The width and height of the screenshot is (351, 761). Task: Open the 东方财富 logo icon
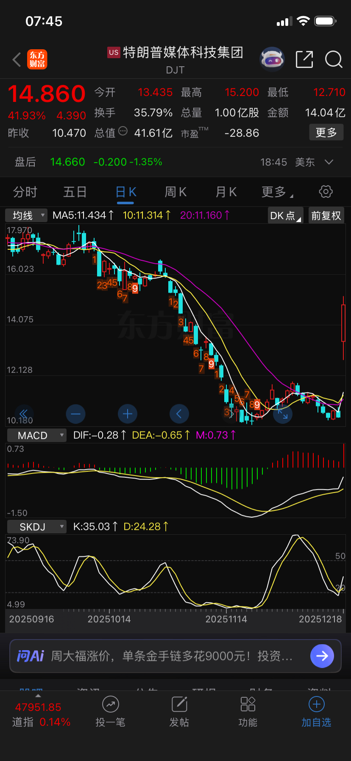pos(37,59)
